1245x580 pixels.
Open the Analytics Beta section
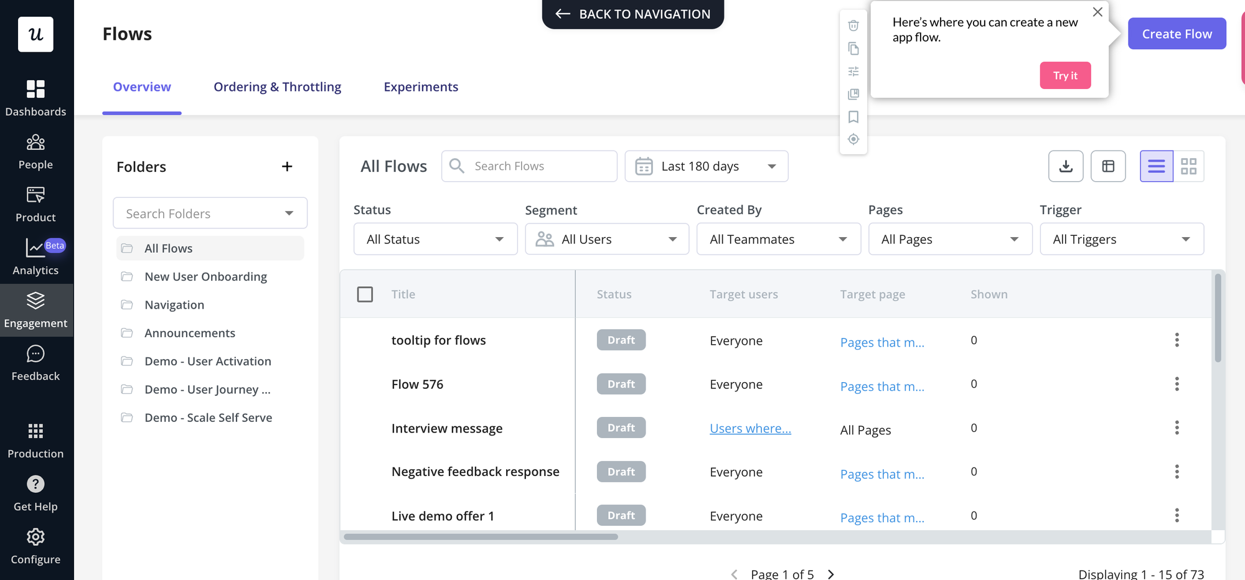[x=35, y=255]
